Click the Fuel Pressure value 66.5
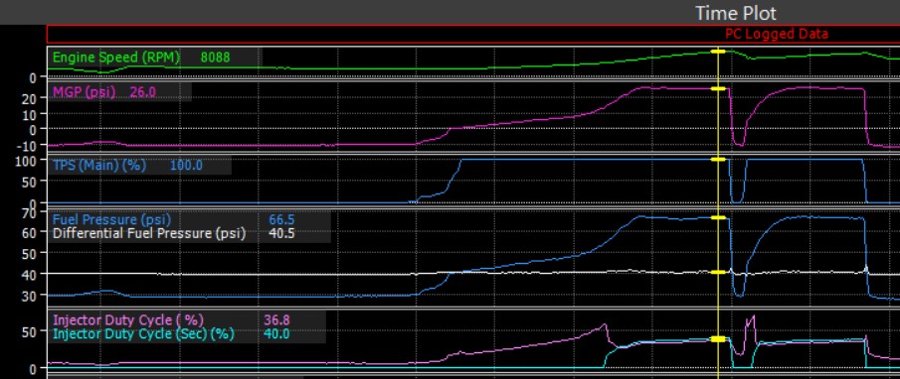The height and width of the screenshot is (379, 900). (281, 220)
